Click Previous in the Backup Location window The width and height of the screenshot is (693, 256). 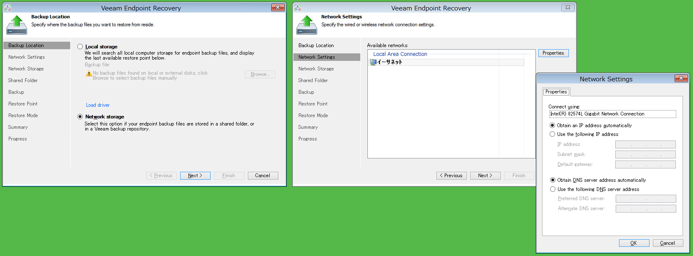pos(162,176)
